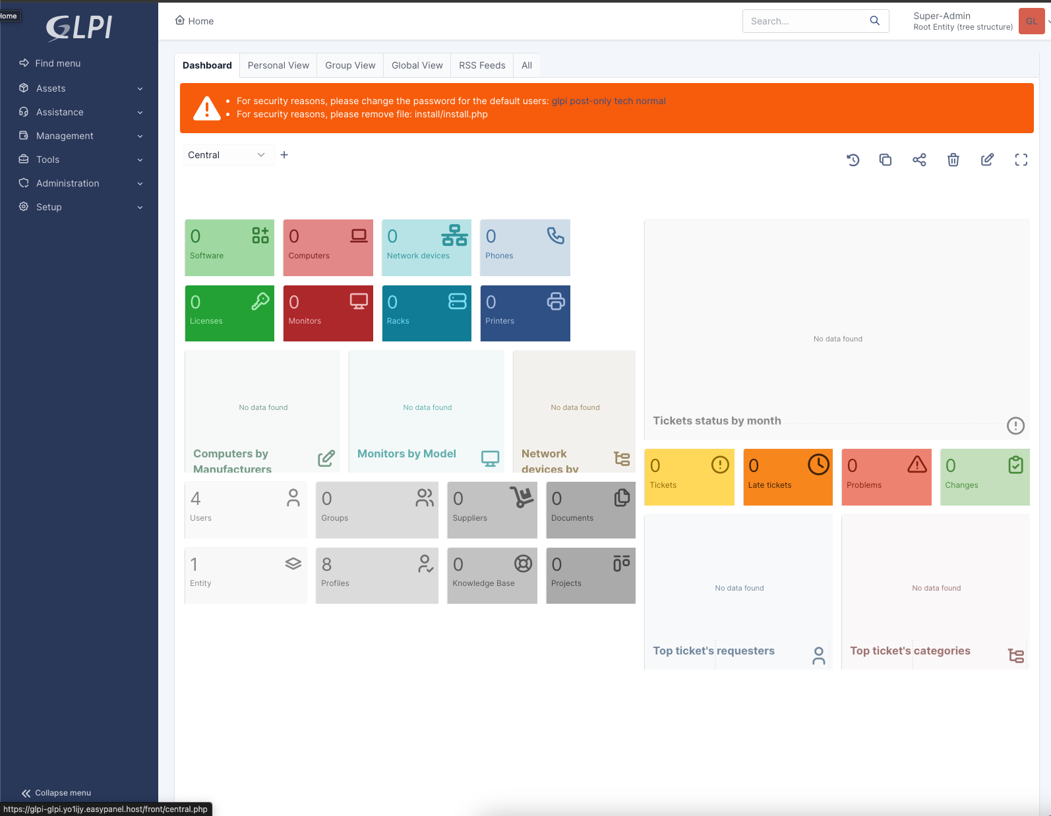Click the delete dashboard trash icon

click(953, 160)
